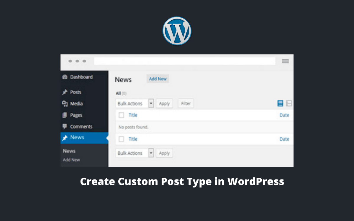The width and height of the screenshot is (354, 221).
Task: Click the Pages icon in sidebar
Action: coord(65,115)
